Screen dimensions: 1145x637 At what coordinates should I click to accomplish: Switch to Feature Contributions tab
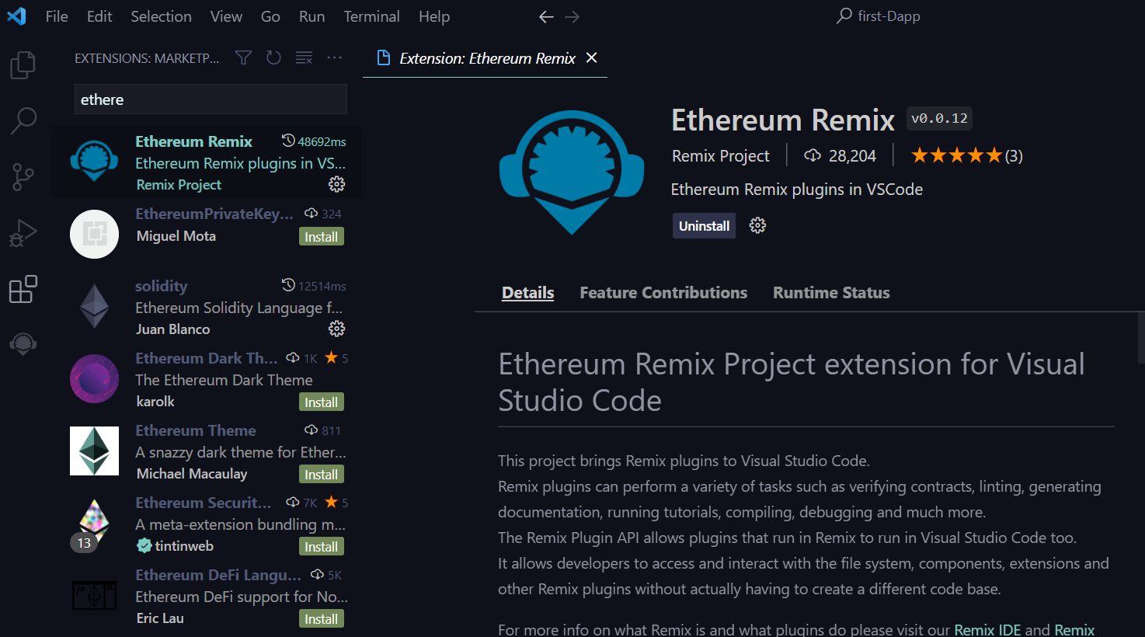[663, 293]
